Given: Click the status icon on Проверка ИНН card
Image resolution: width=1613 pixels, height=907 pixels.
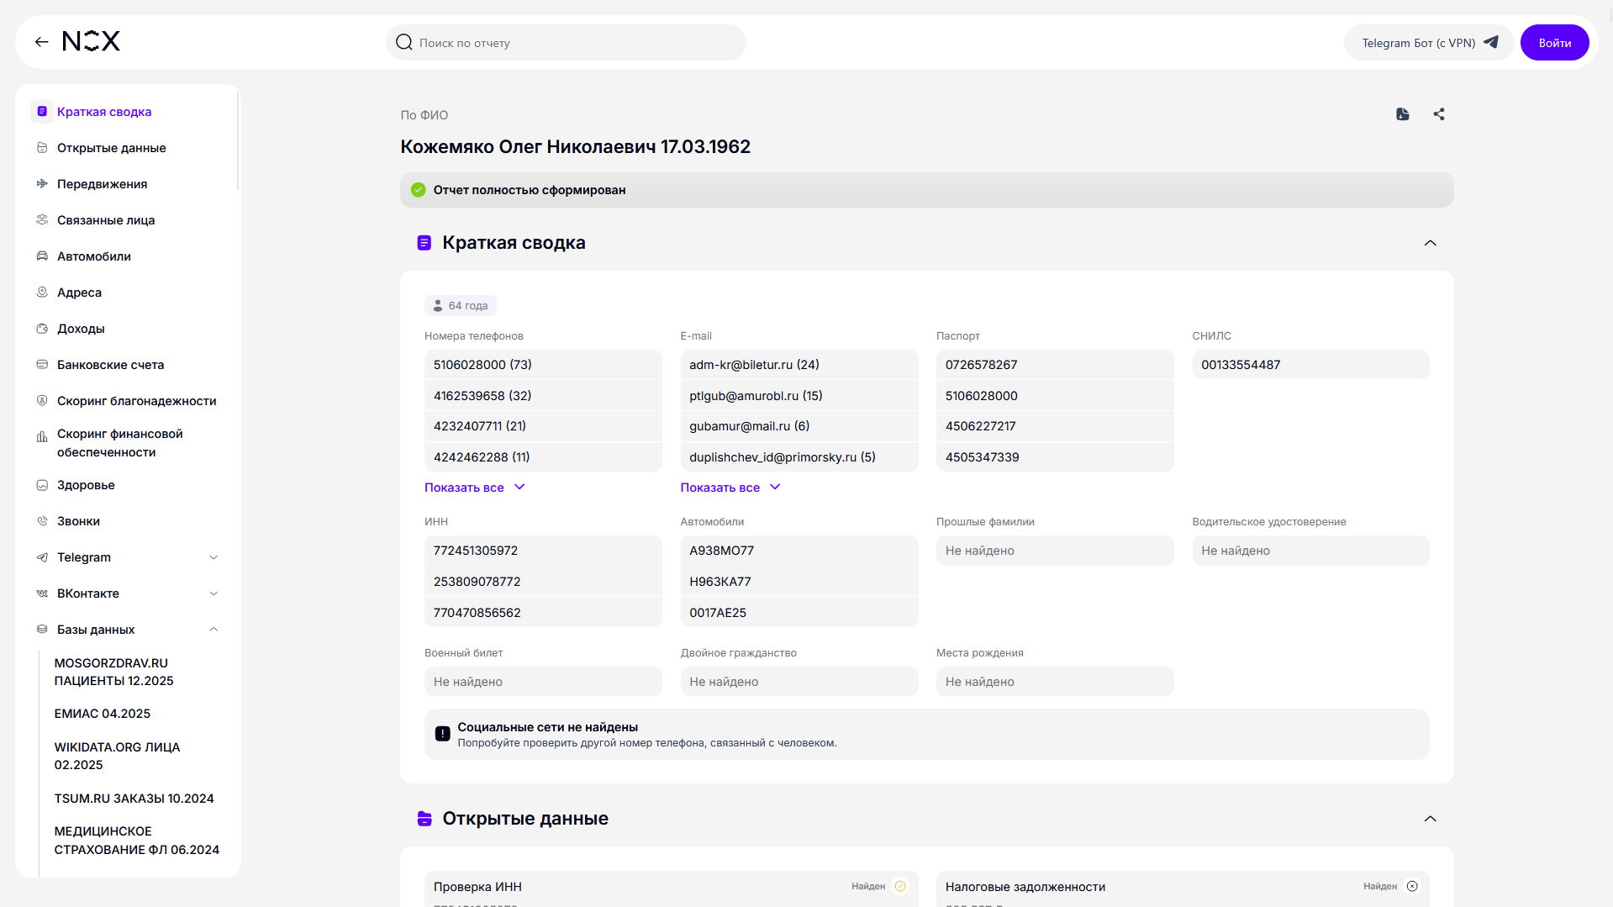Looking at the screenshot, I should pos(900,886).
